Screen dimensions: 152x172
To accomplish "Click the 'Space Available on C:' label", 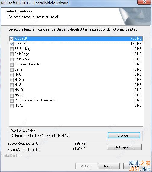I will click(x=23, y=150).
